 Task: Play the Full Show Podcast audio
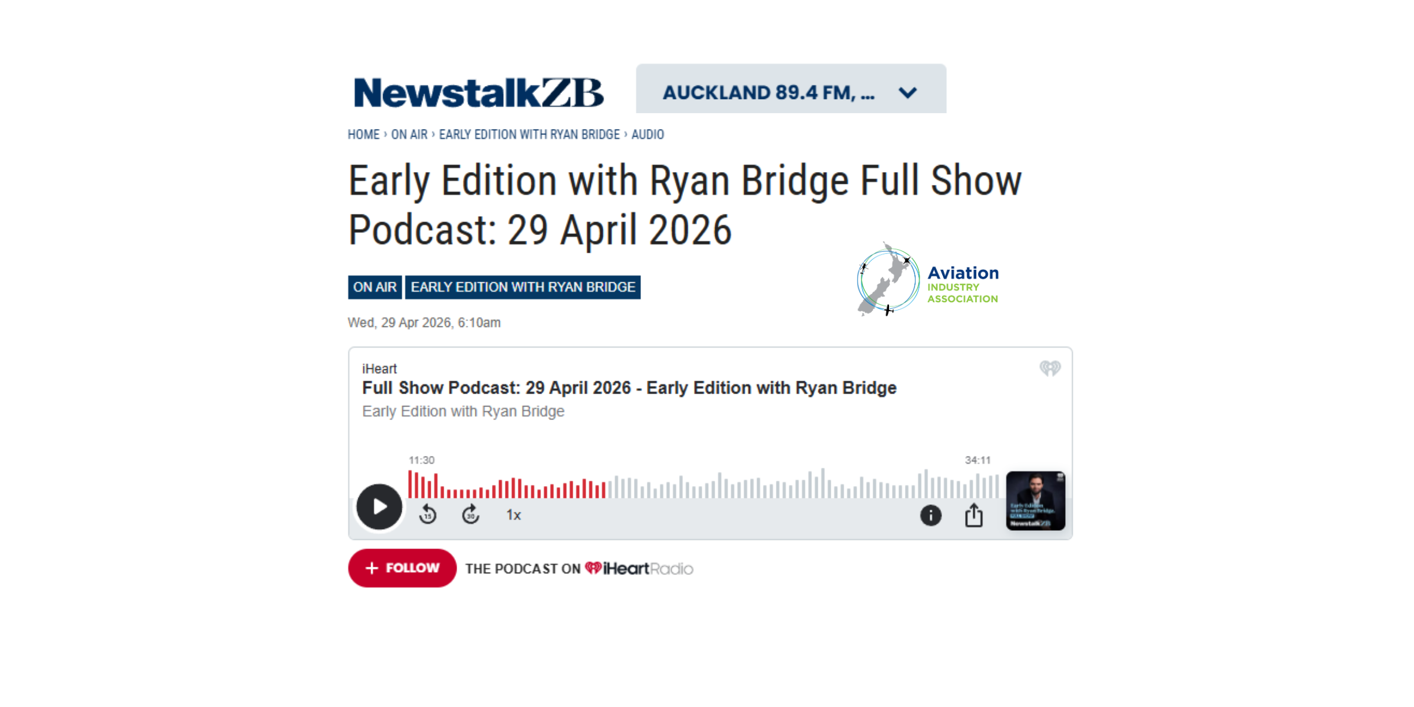[379, 507]
